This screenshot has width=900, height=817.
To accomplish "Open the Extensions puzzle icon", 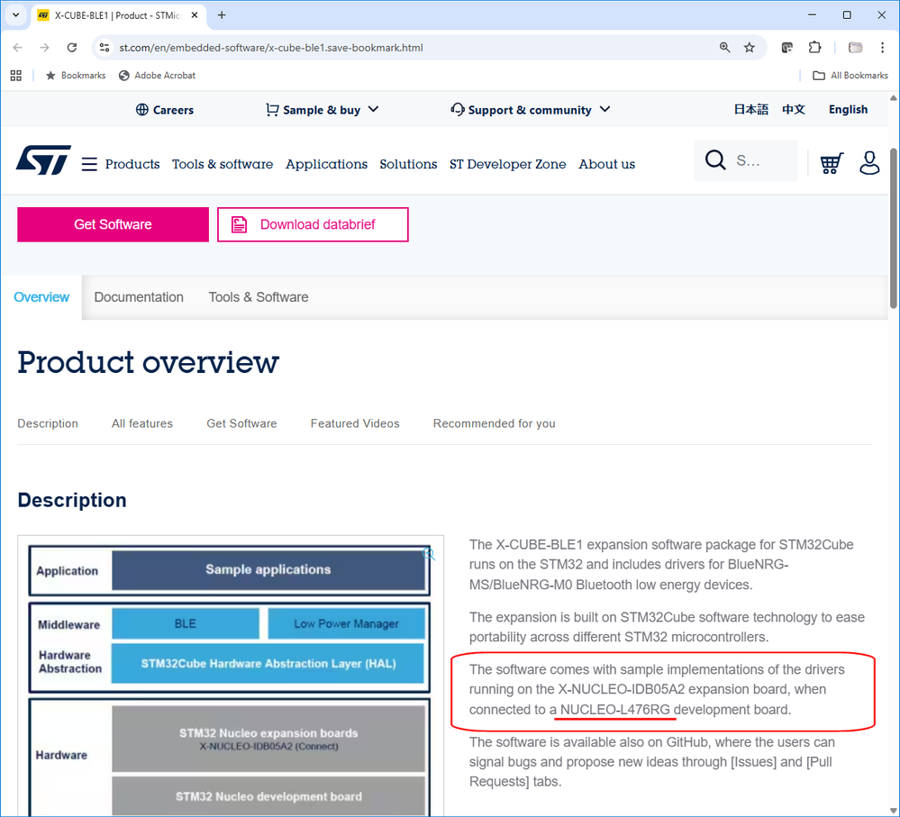I will [x=814, y=48].
